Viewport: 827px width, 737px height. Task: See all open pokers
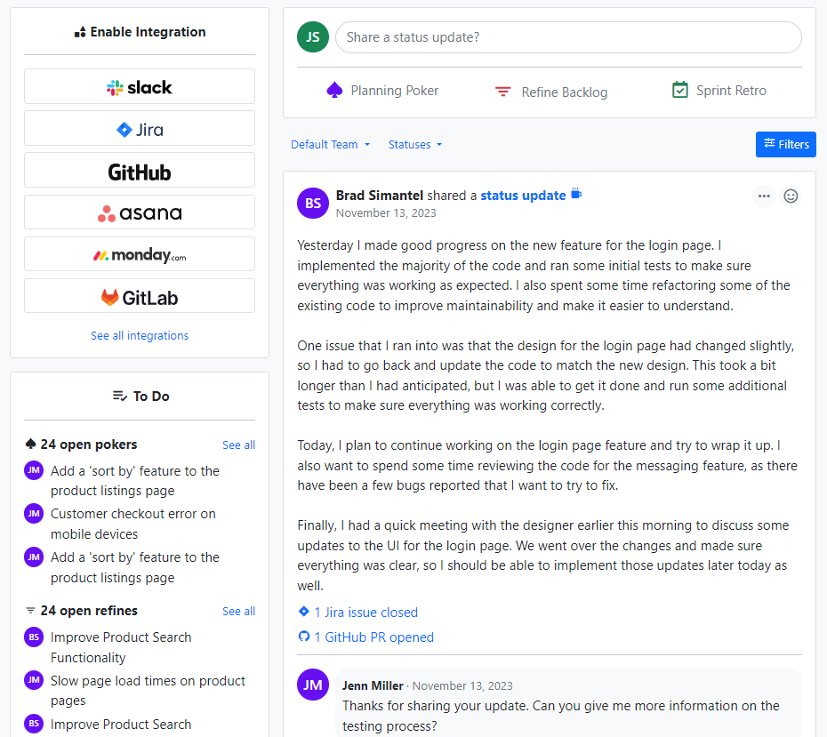pos(238,445)
